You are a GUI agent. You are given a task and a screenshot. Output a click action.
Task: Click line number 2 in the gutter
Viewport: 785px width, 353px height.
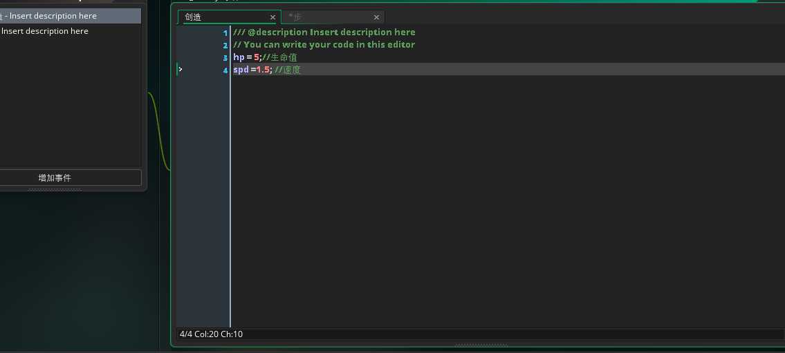[x=225, y=46]
